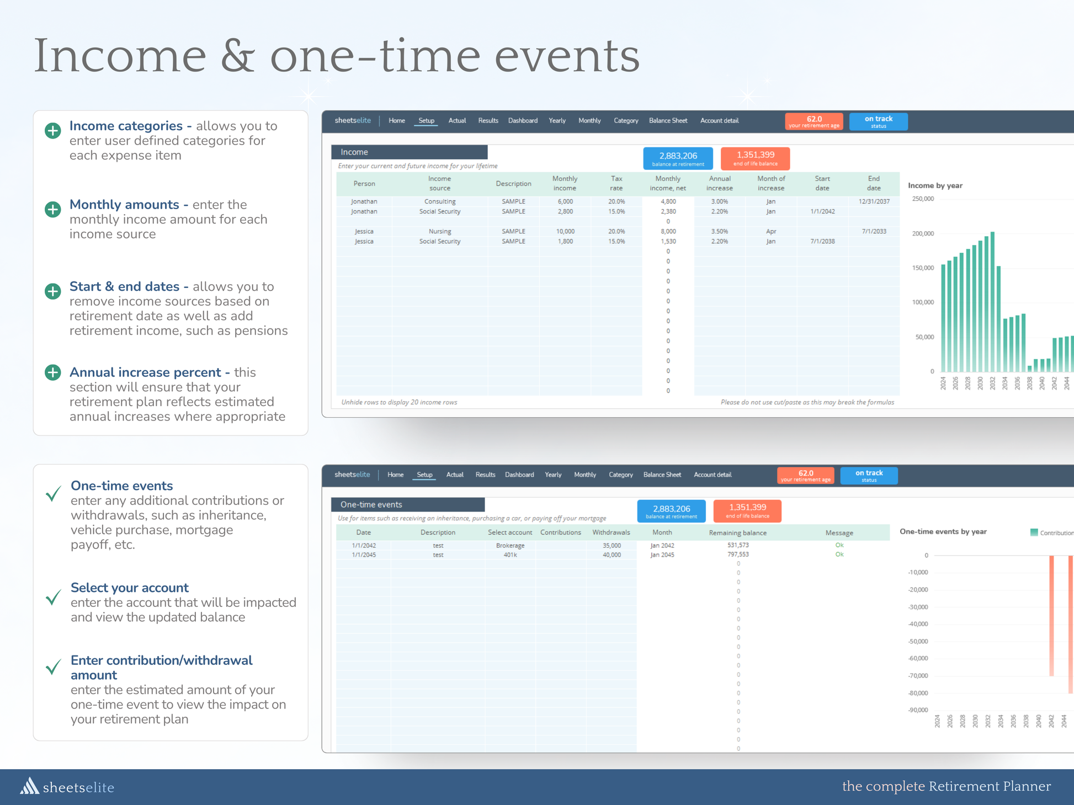The image size is (1074, 805).
Task: Click the 797,553 remaining balance value
Action: click(x=738, y=555)
